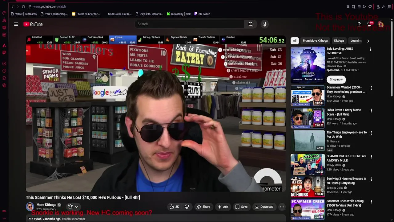Add page to bookmarks with heart icon

click(x=370, y=6)
